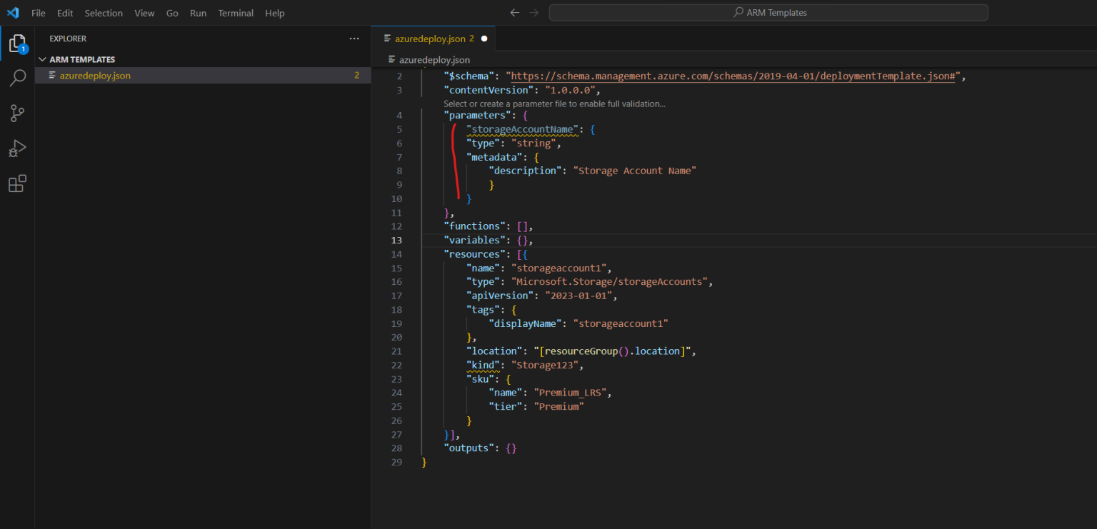Viewport: 1097px width, 529px height.
Task: Select azuredeploy.json in the Explorer tree
Action: pyautogui.click(x=96, y=75)
